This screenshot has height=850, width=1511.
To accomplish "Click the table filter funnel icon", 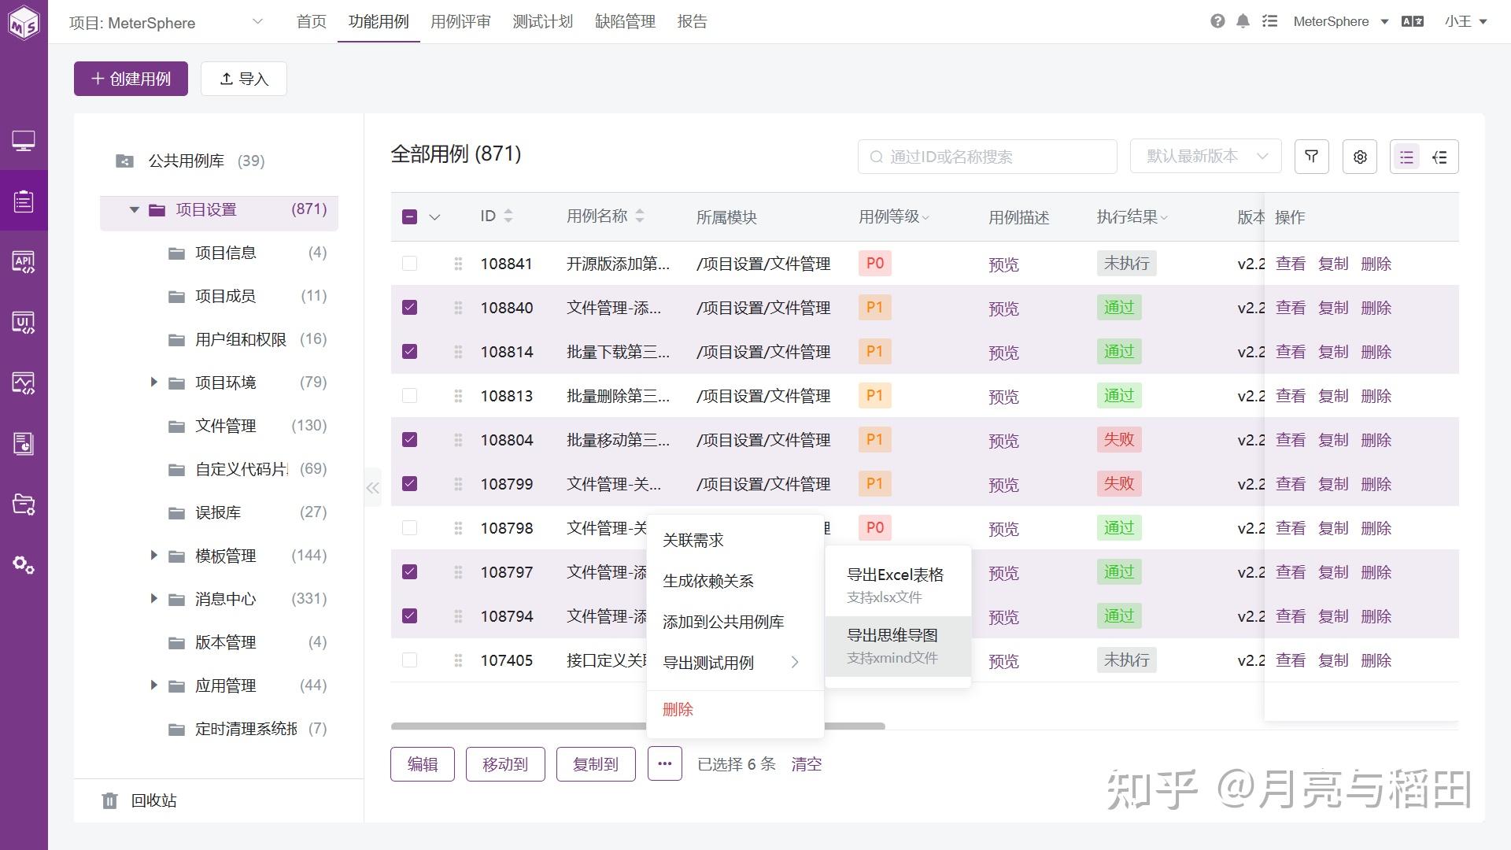I will [1311, 157].
